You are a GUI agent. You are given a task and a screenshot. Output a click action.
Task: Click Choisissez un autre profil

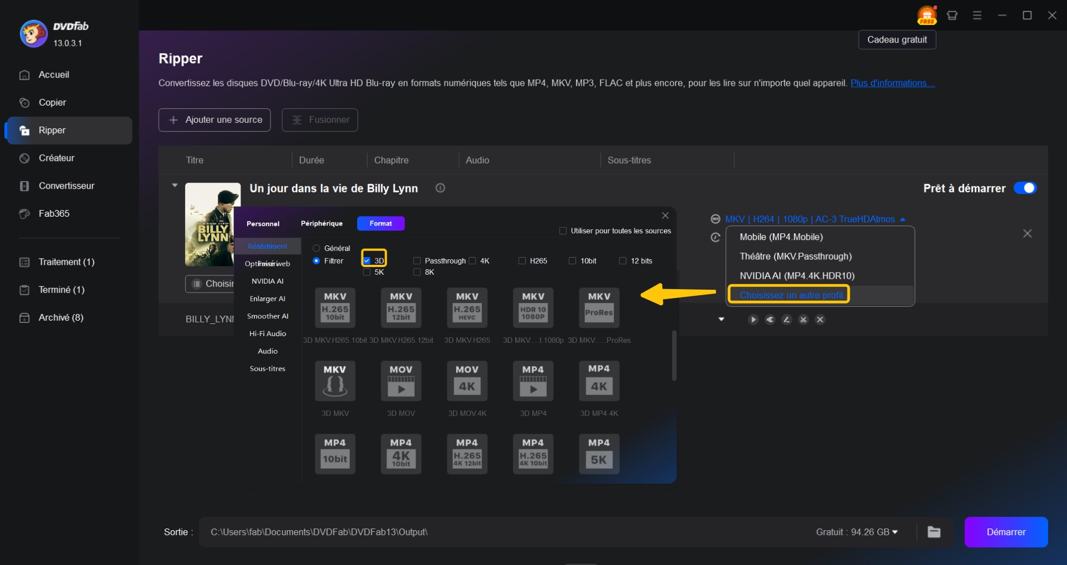tap(791, 295)
